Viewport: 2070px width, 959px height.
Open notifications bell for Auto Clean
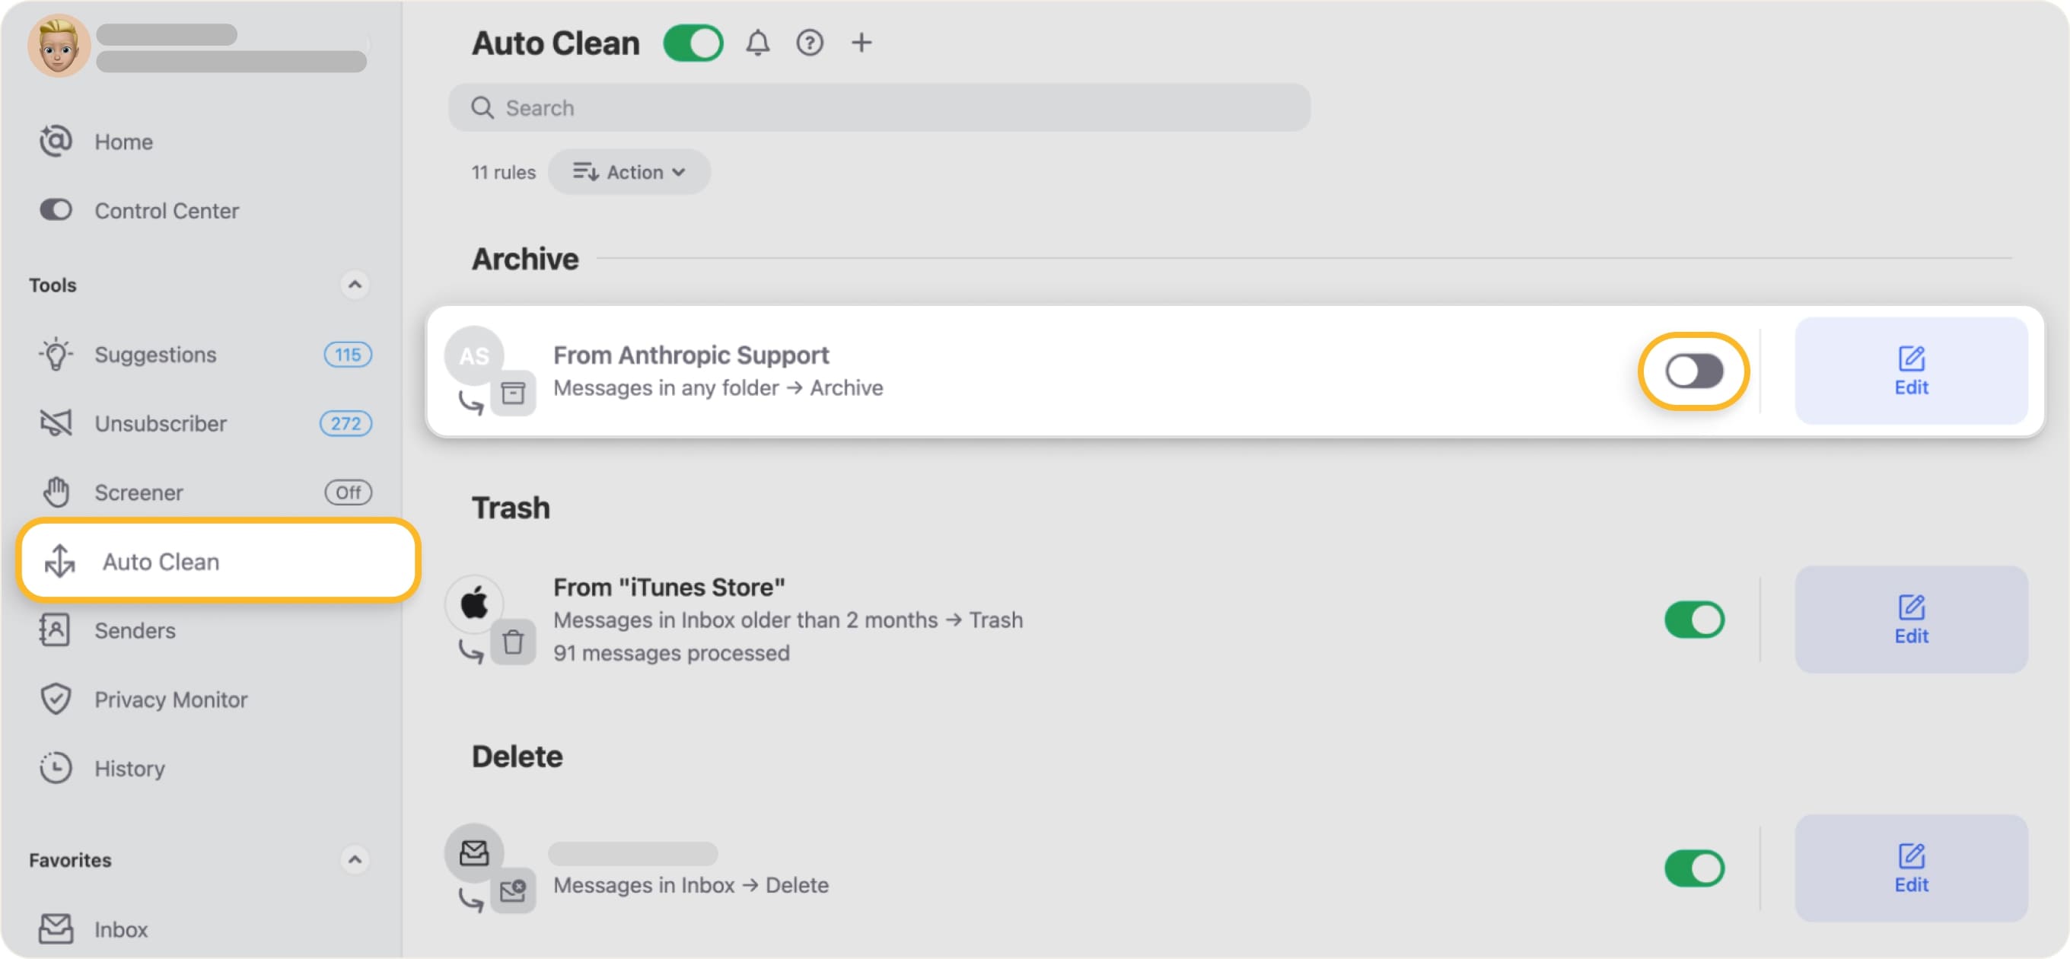756,43
